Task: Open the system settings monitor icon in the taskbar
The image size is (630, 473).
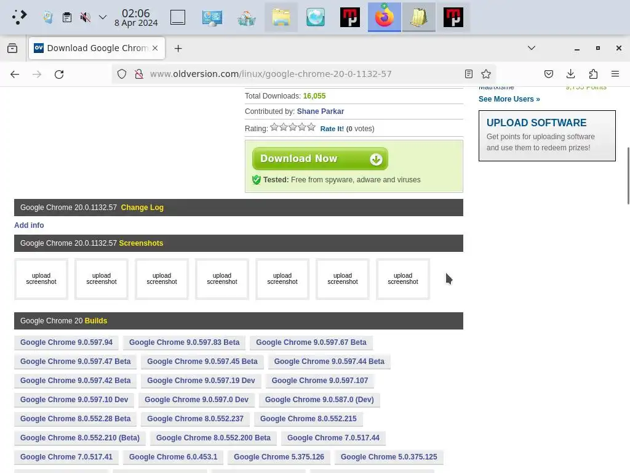Action: tap(212, 17)
